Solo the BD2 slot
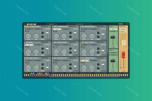The width and height of the screenshot is (152, 101). tap(74, 29)
